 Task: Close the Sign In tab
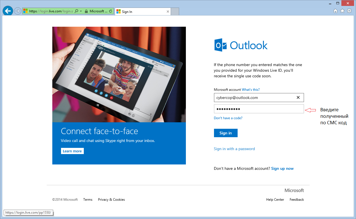[x=168, y=12]
